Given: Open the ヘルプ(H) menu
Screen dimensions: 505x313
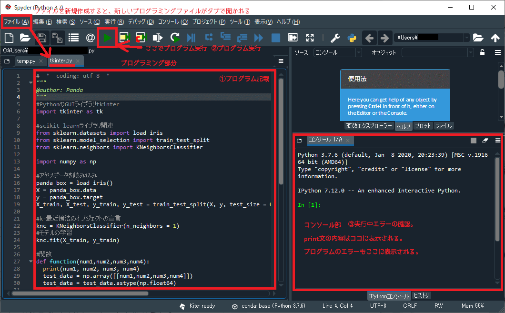Looking at the screenshot, I should coord(288,22).
